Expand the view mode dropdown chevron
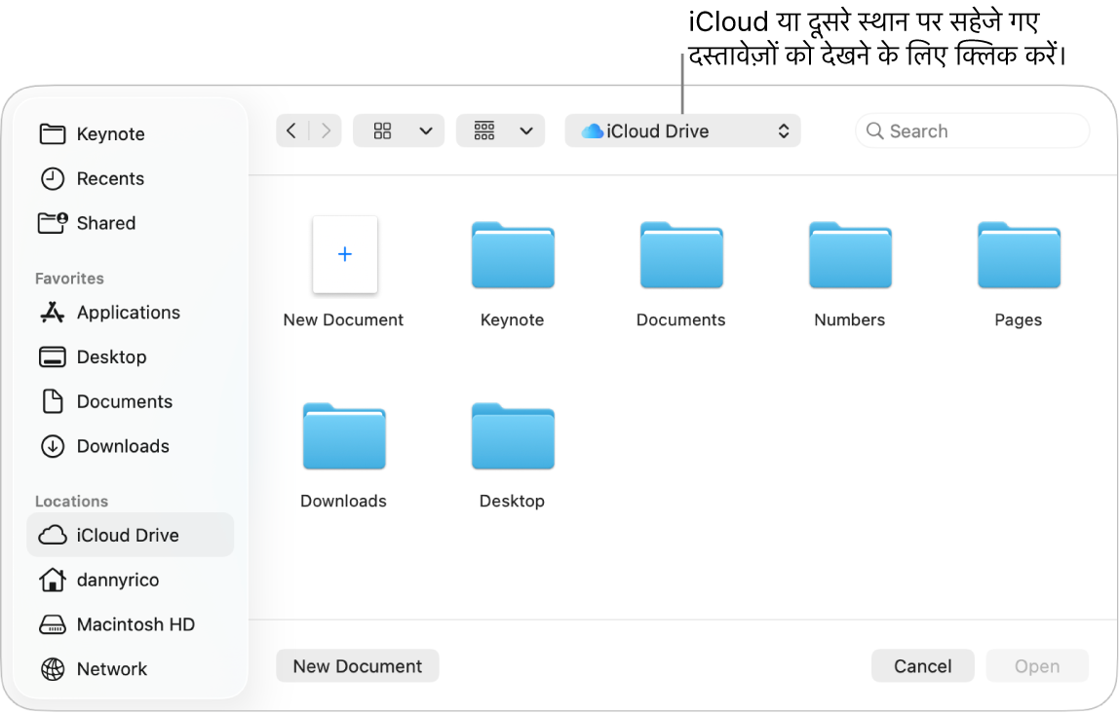Viewport: 1119px width, 713px height. coord(426,131)
